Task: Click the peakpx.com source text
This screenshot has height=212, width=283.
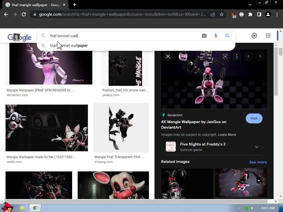Action: (111, 95)
